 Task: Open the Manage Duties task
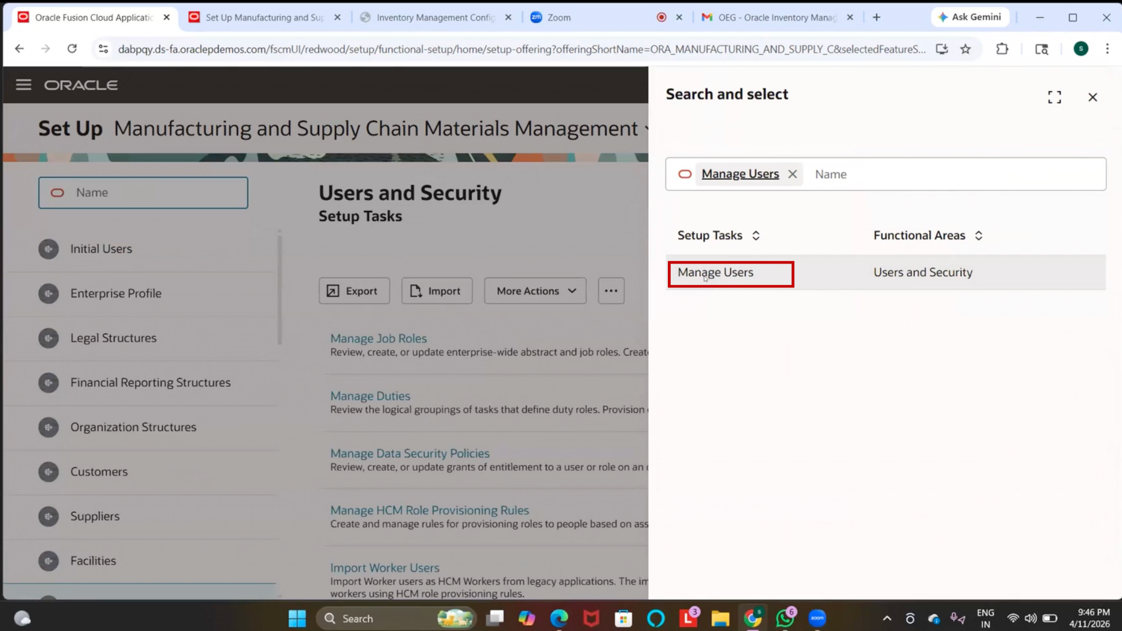pyautogui.click(x=370, y=396)
